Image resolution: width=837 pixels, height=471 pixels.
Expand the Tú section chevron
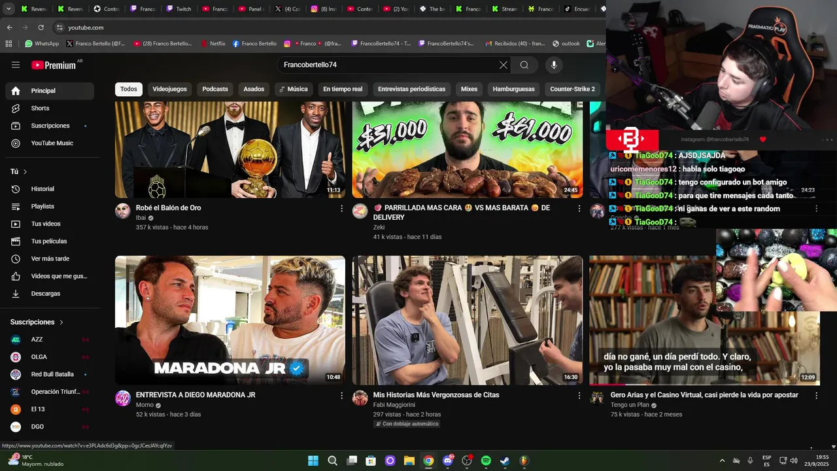pos(26,171)
